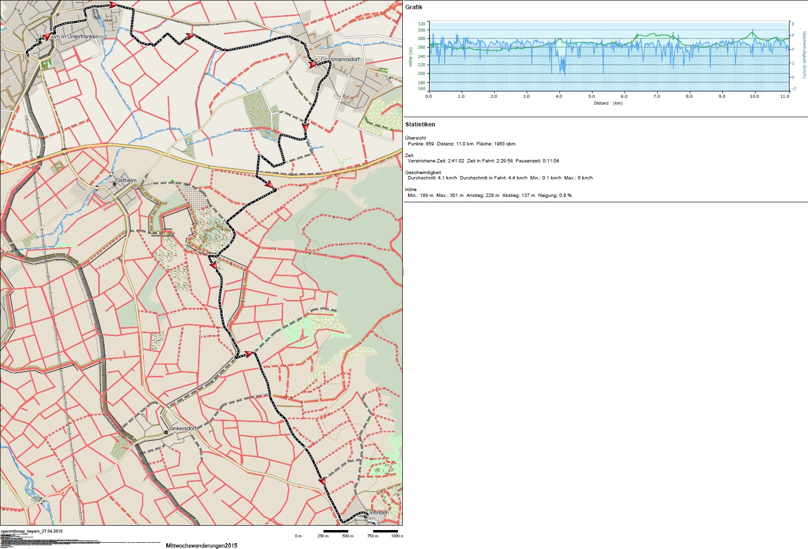Click the red track arrow at the top map edge
Viewport: 808px width, 549px height.
[x=113, y=5]
